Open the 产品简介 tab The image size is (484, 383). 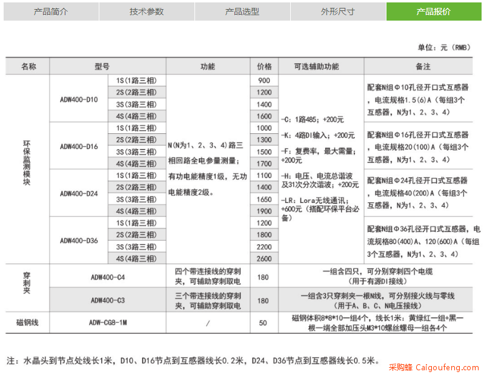[51, 12]
